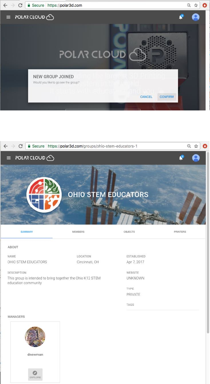
Task: Click the Ohio STEM Educators group logo
Action: pos(44,195)
